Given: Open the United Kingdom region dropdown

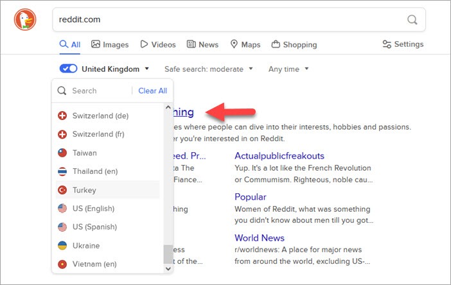Looking at the screenshot, I should pos(116,69).
